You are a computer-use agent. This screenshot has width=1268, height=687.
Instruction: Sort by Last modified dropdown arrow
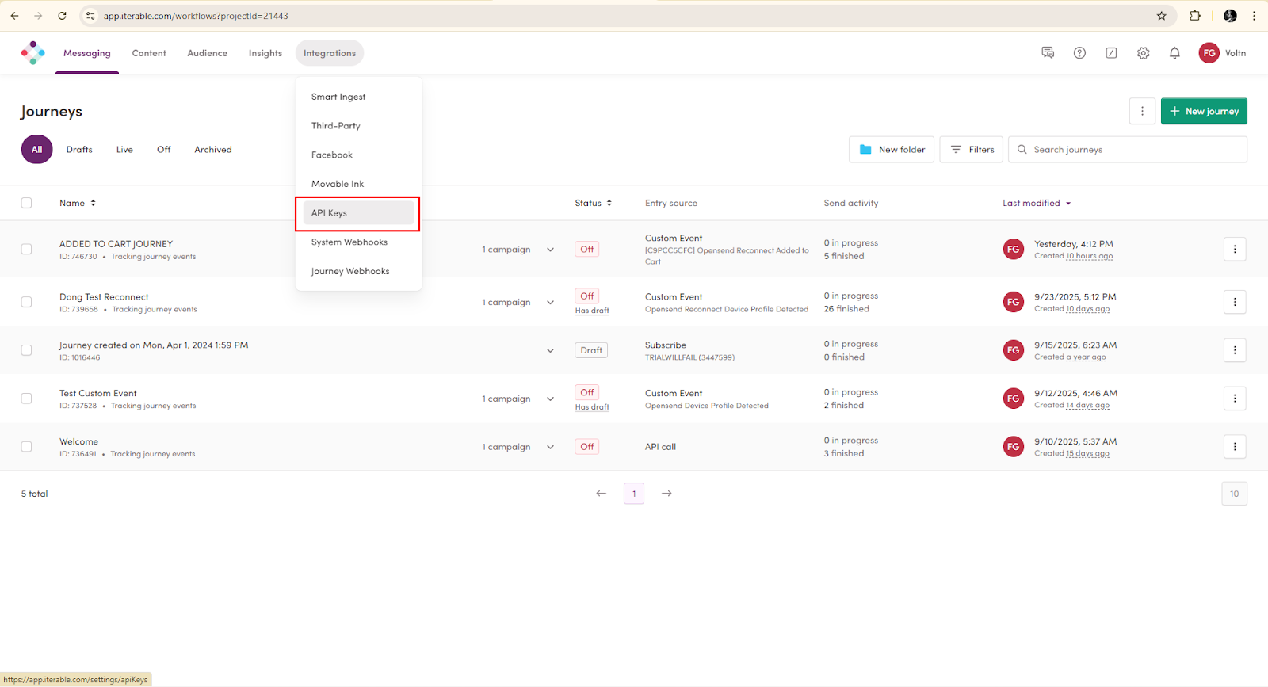(x=1068, y=204)
